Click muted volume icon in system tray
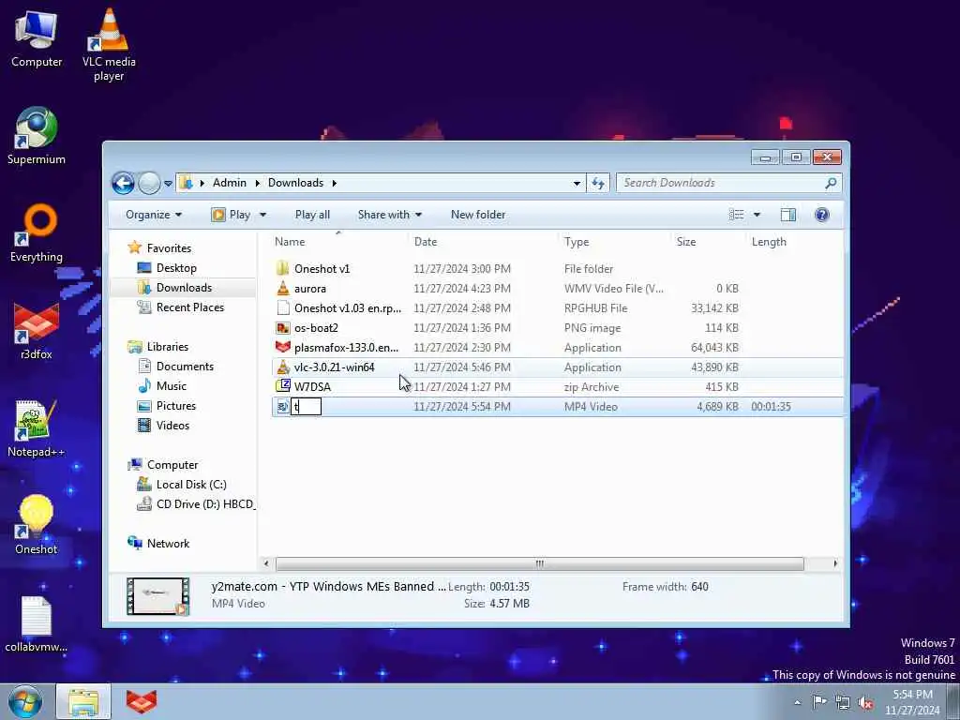 click(865, 703)
